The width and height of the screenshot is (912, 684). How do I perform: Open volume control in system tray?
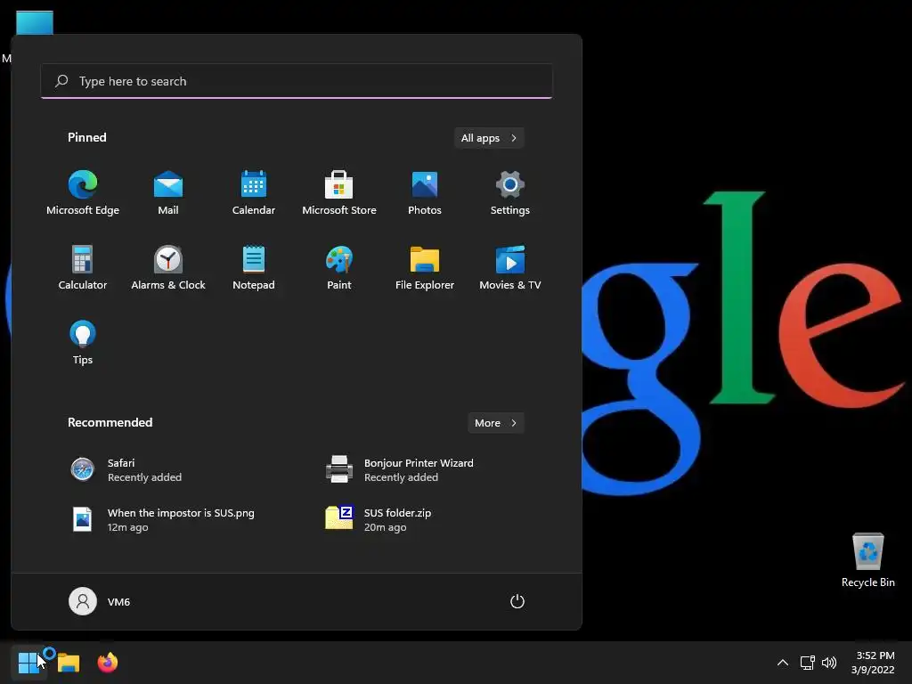pyautogui.click(x=829, y=663)
